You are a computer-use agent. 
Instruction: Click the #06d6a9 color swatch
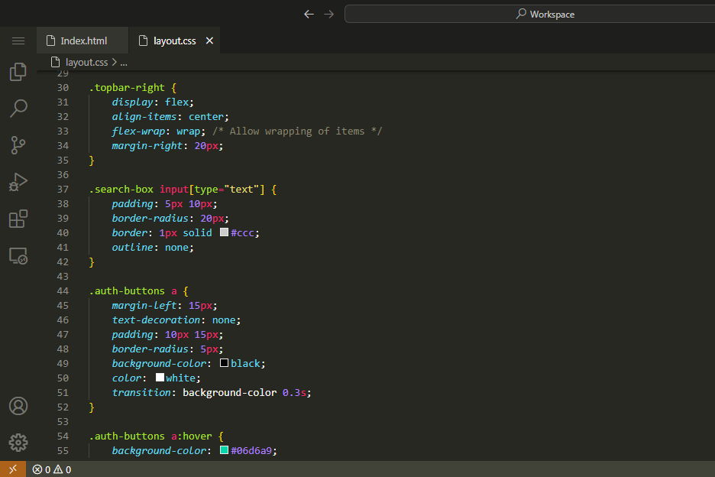click(x=225, y=450)
